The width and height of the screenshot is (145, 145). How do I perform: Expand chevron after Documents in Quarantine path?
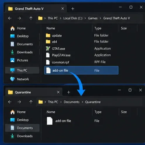[x=82, y=102]
